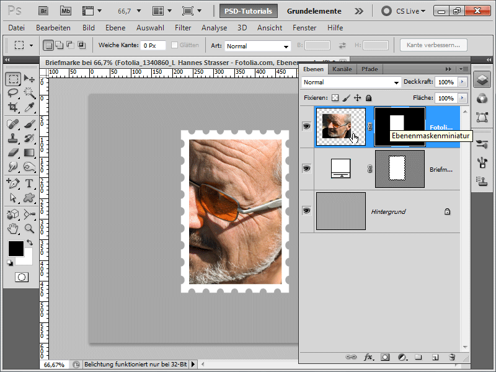Select the Hand tool
This screenshot has height=372, width=496.
click(x=13, y=228)
